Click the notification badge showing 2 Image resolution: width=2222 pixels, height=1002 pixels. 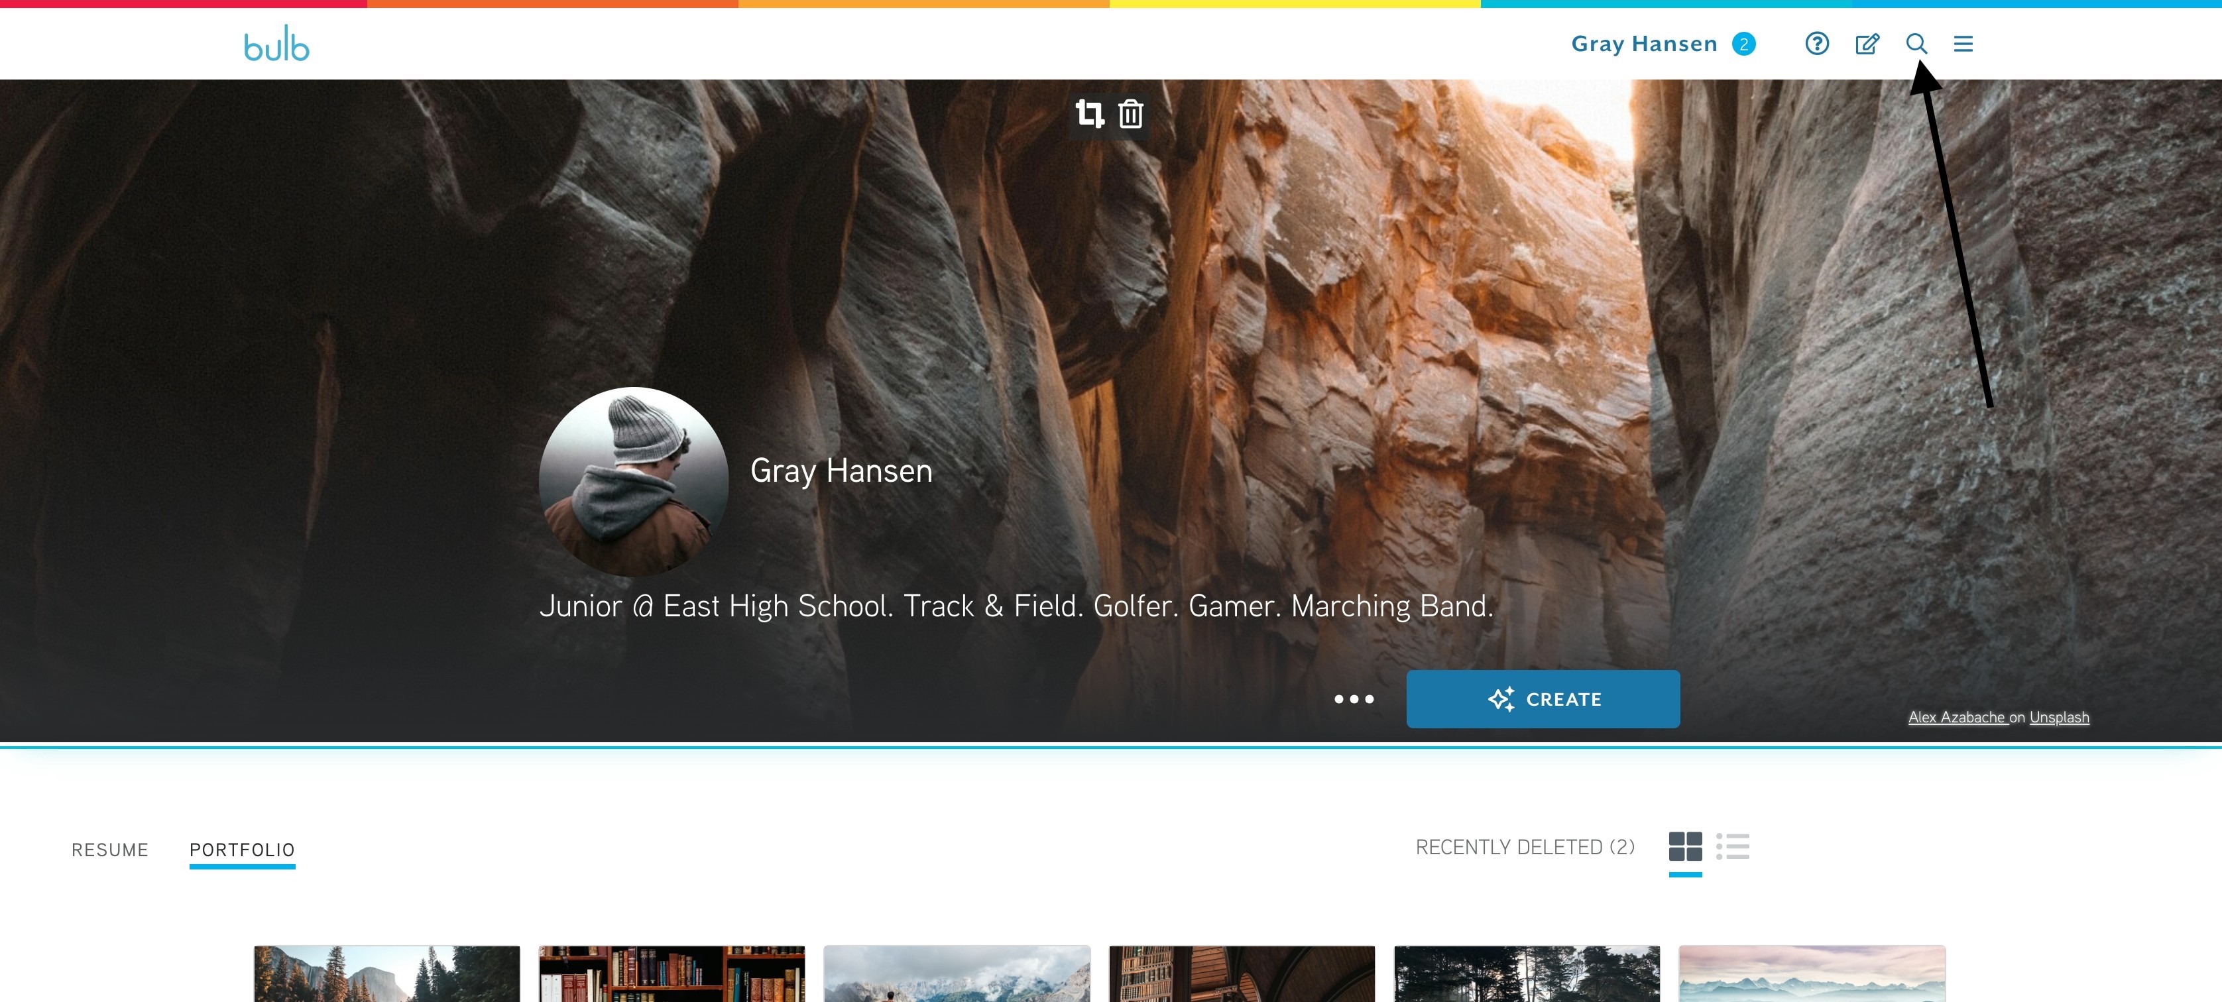pyautogui.click(x=1743, y=43)
